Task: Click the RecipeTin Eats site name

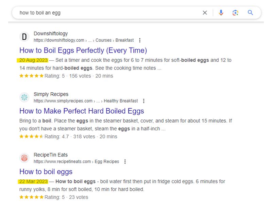Action: tap(51, 155)
